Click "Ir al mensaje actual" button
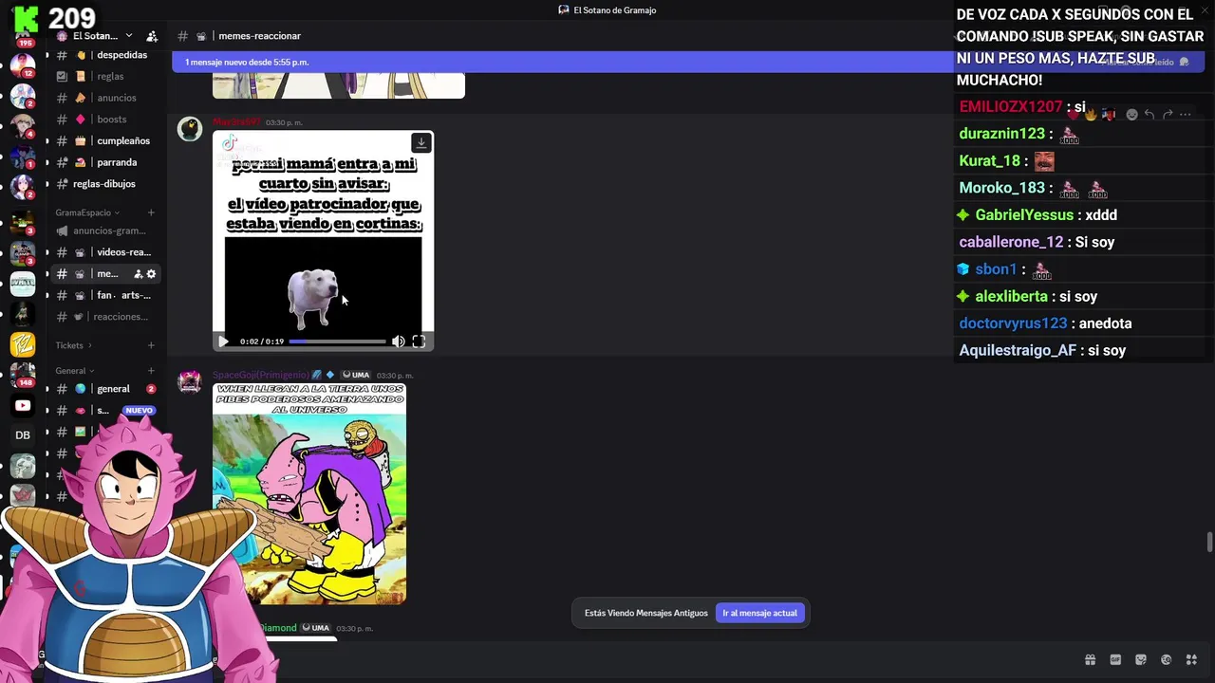1215x683 pixels. click(759, 613)
